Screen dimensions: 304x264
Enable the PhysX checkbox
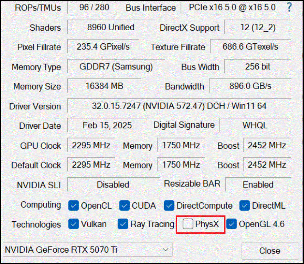coord(188,224)
